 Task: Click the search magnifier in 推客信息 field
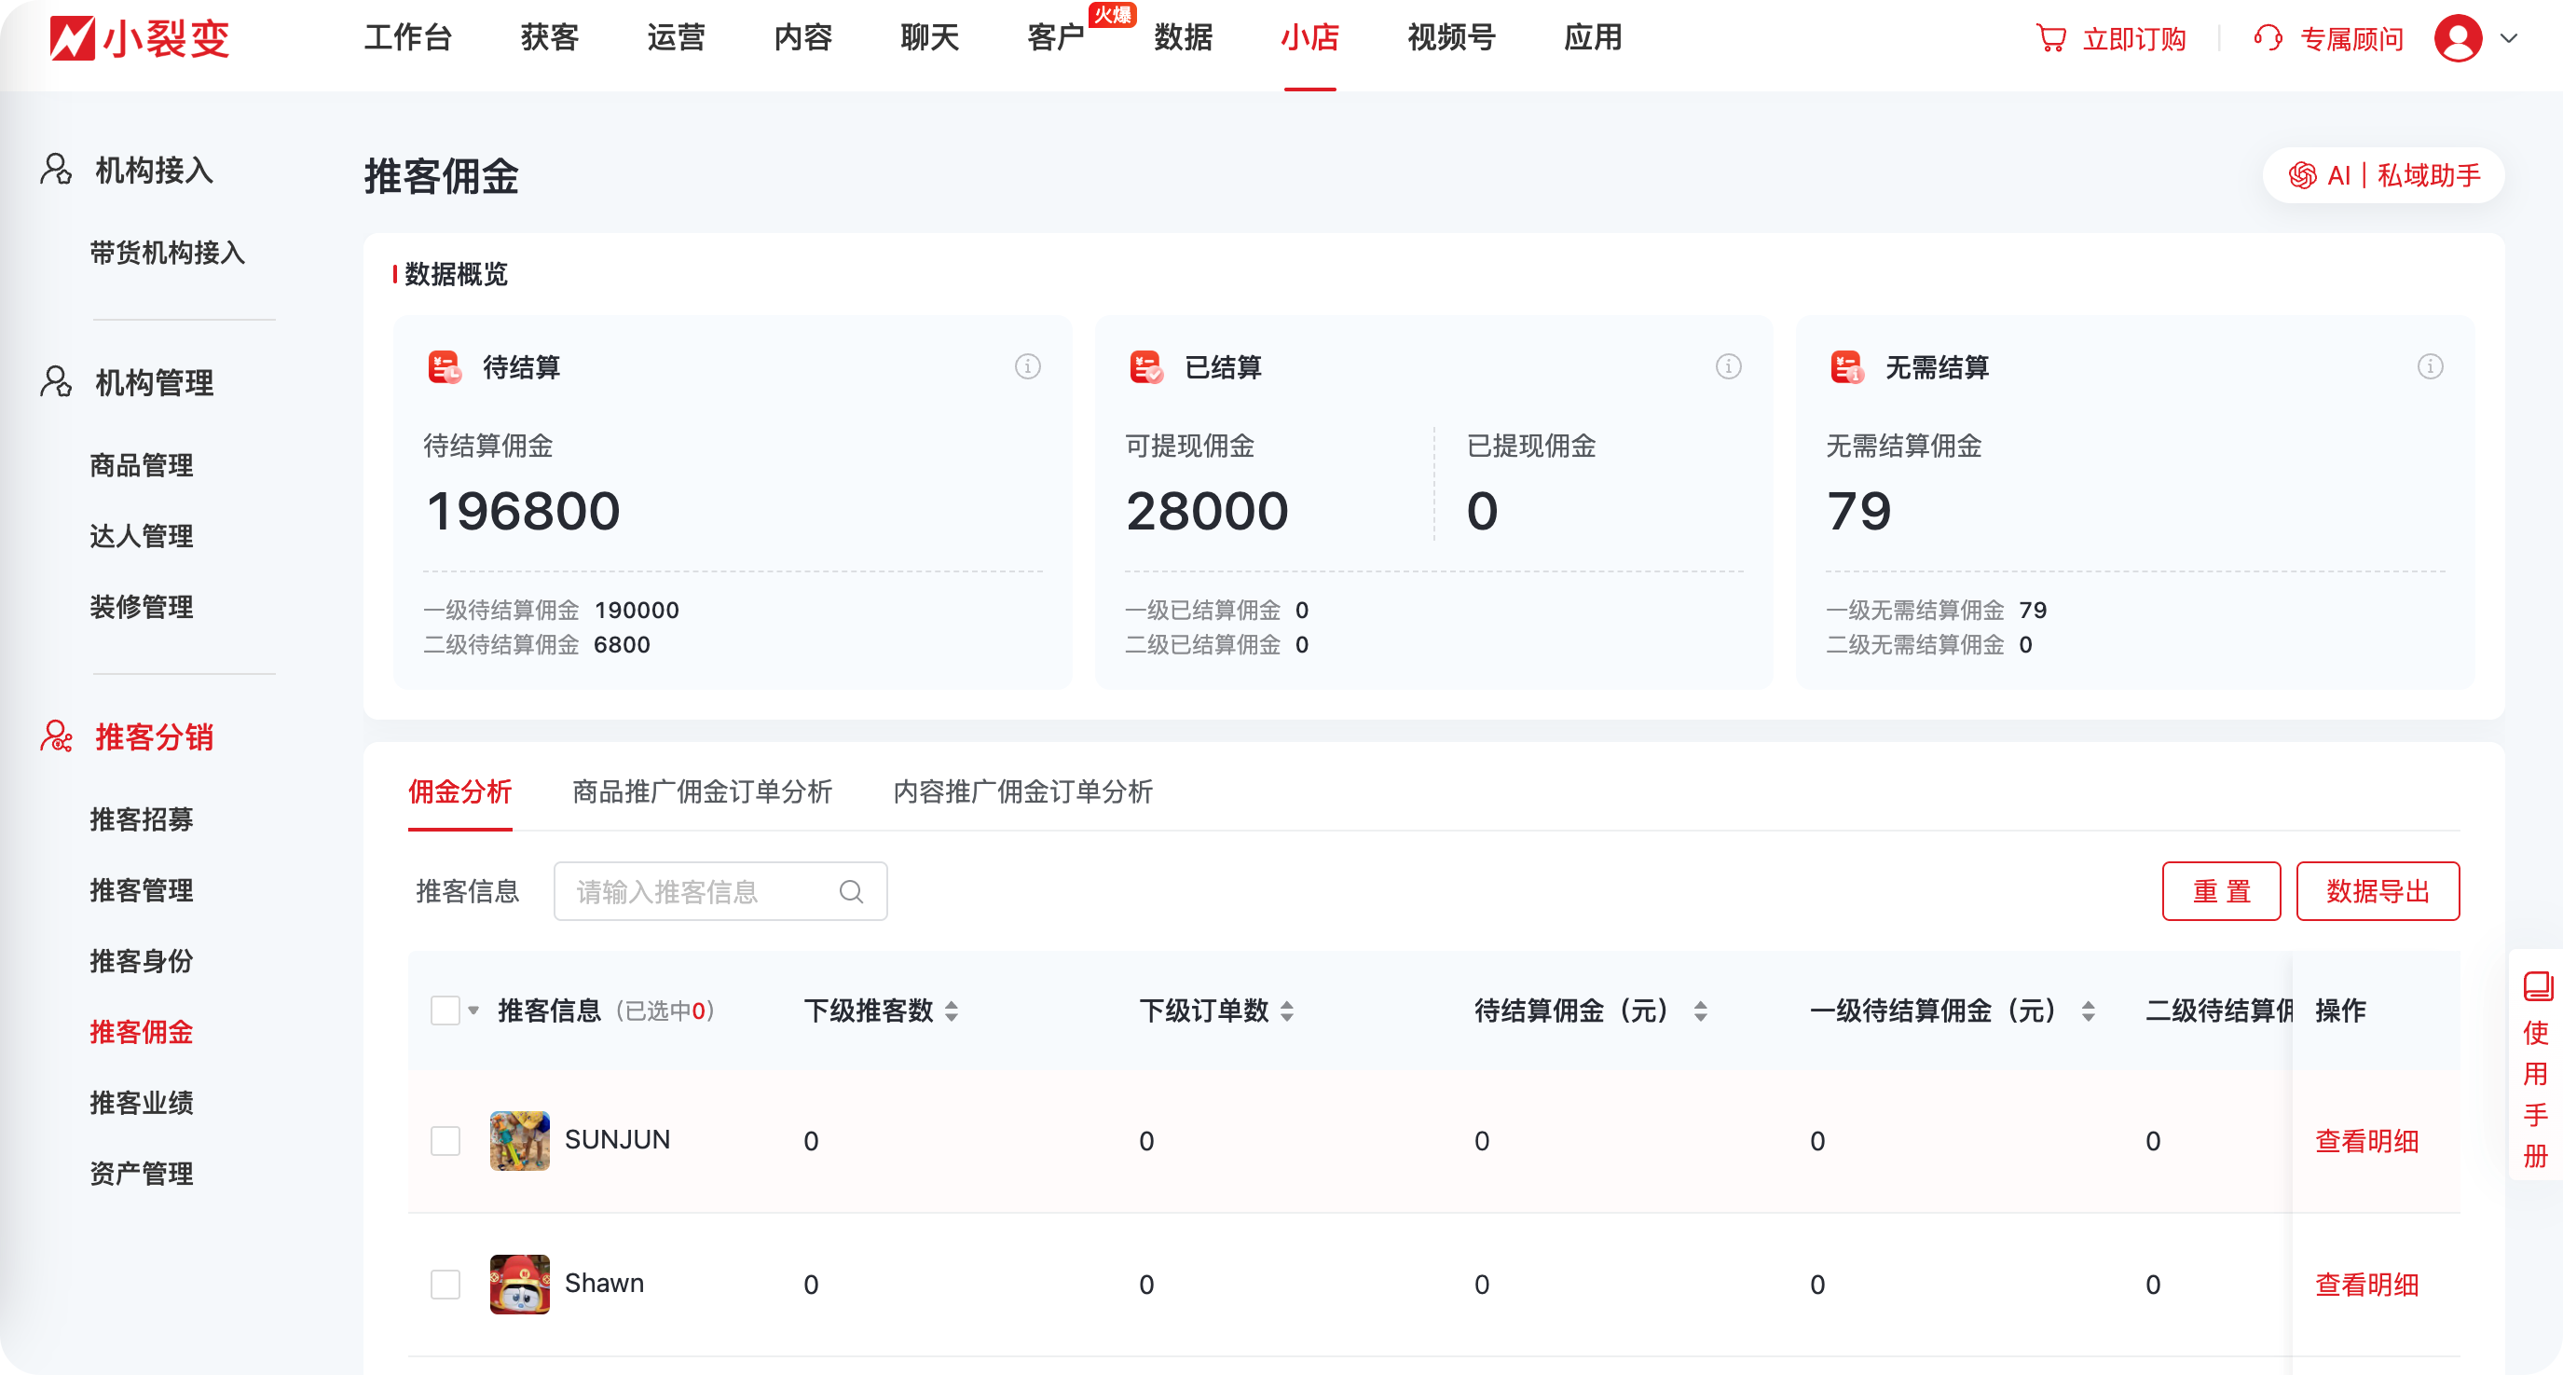coord(851,891)
